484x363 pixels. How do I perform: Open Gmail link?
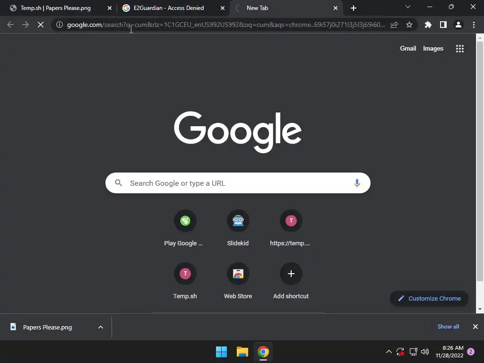coord(408,49)
